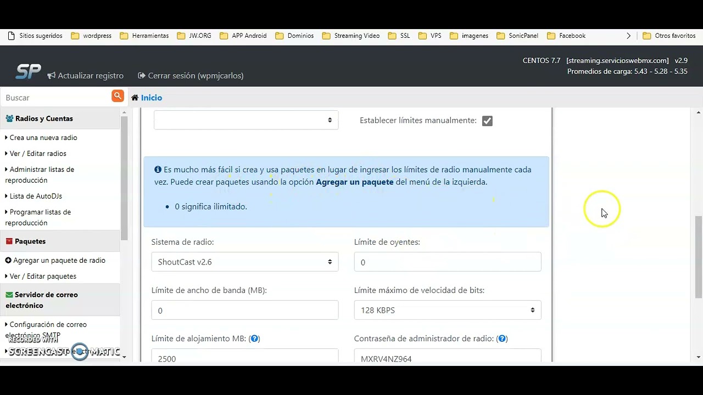Click Límite de oyentes input field
Image resolution: width=703 pixels, height=395 pixels.
point(448,262)
